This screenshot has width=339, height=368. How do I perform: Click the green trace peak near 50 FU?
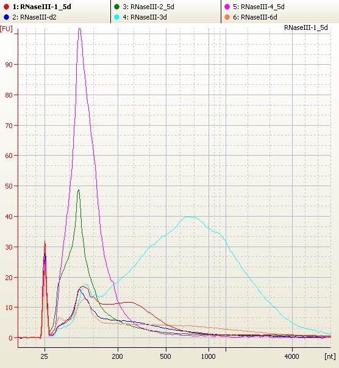coord(79,190)
